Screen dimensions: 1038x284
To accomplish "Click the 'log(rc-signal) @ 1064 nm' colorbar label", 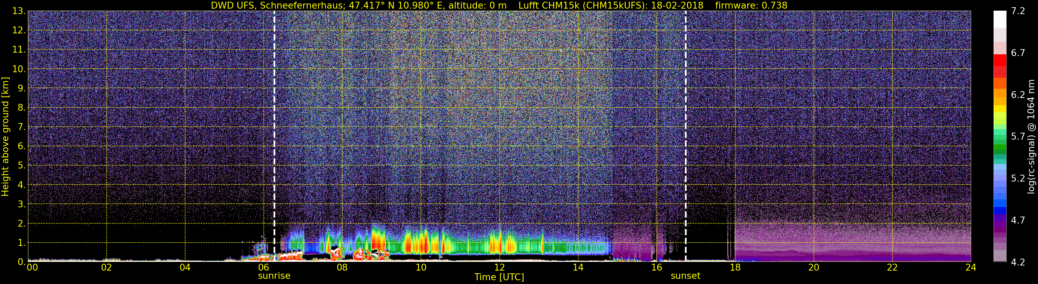I will pyautogui.click(x=1031, y=136).
